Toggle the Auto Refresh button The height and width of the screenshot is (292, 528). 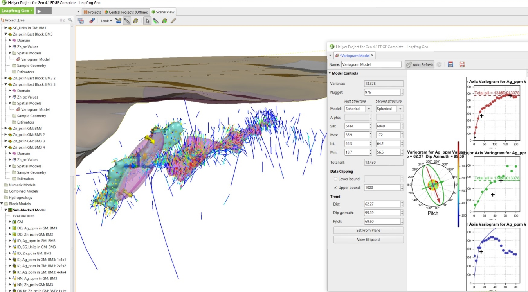point(420,64)
